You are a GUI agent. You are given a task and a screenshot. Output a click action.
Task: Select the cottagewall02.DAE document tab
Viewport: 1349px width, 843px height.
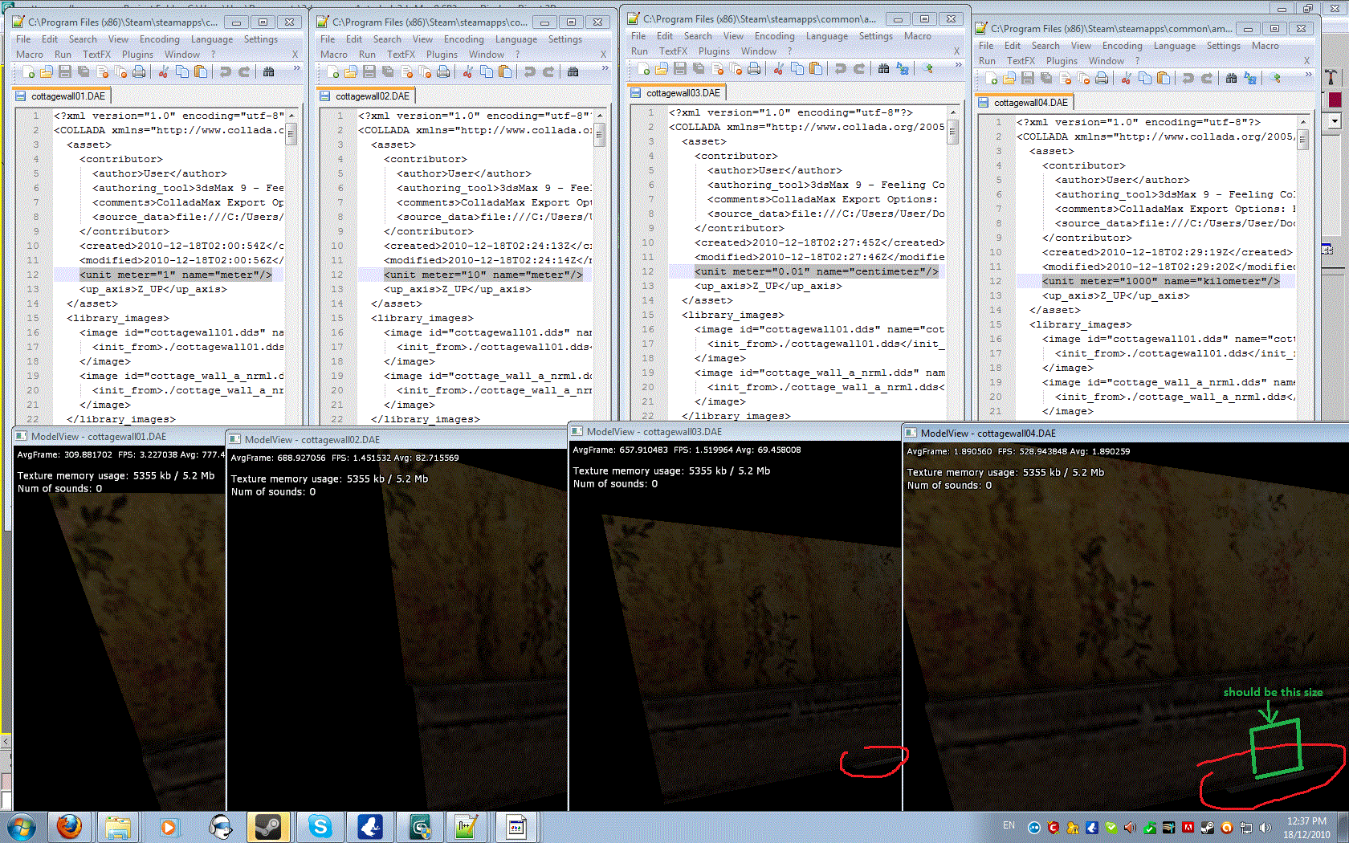[x=372, y=96]
